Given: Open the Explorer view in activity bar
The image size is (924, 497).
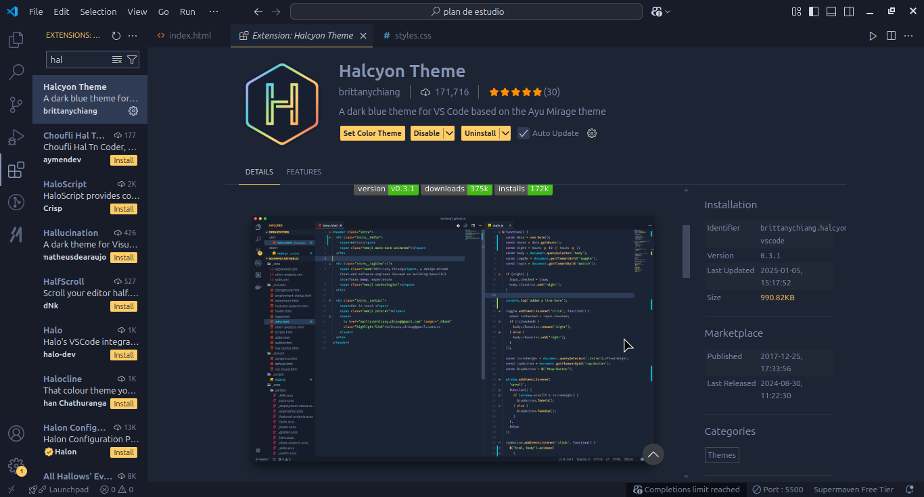Looking at the screenshot, I should tap(16, 40).
